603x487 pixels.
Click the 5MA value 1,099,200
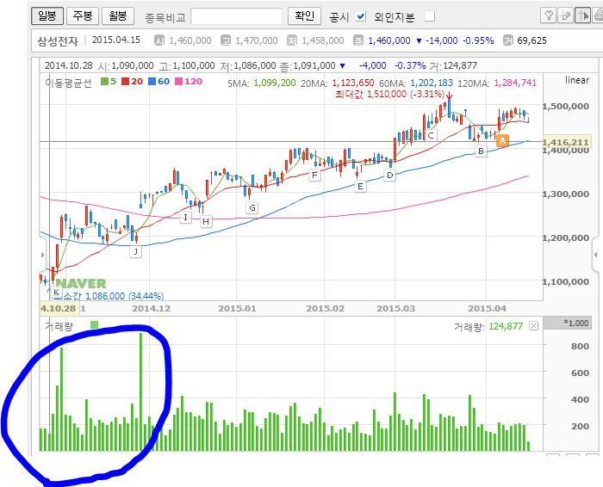(x=275, y=83)
